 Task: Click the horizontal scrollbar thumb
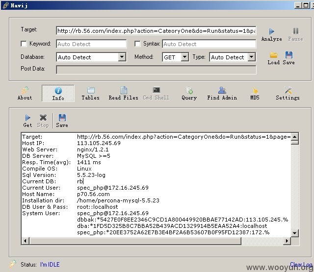tap(135, 241)
